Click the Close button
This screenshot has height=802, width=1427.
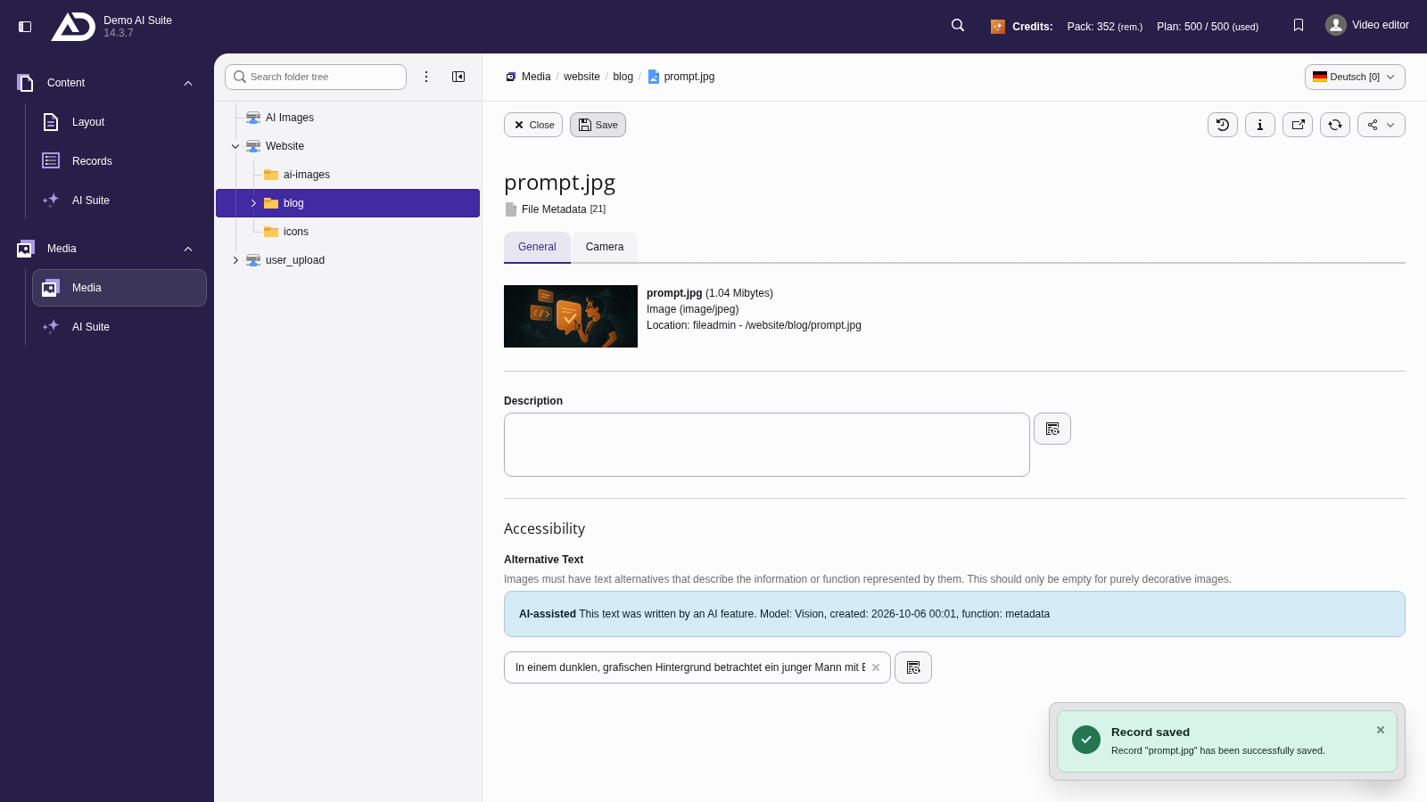click(533, 125)
